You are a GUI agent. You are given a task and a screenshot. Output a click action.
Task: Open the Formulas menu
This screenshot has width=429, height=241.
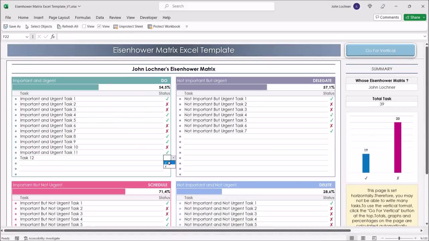[82, 17]
